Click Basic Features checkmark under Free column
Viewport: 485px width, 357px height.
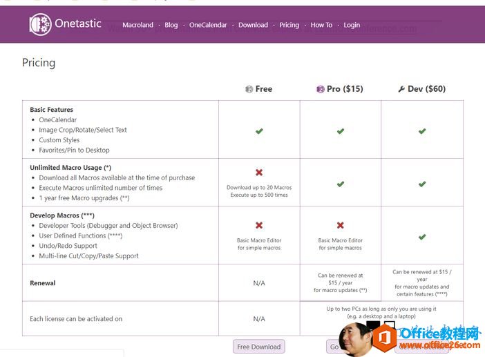click(x=259, y=131)
